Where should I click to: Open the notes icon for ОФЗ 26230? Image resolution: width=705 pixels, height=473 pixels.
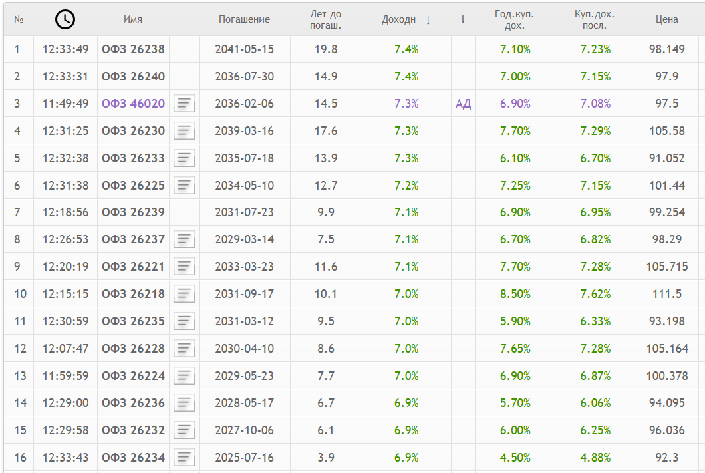pos(184,131)
